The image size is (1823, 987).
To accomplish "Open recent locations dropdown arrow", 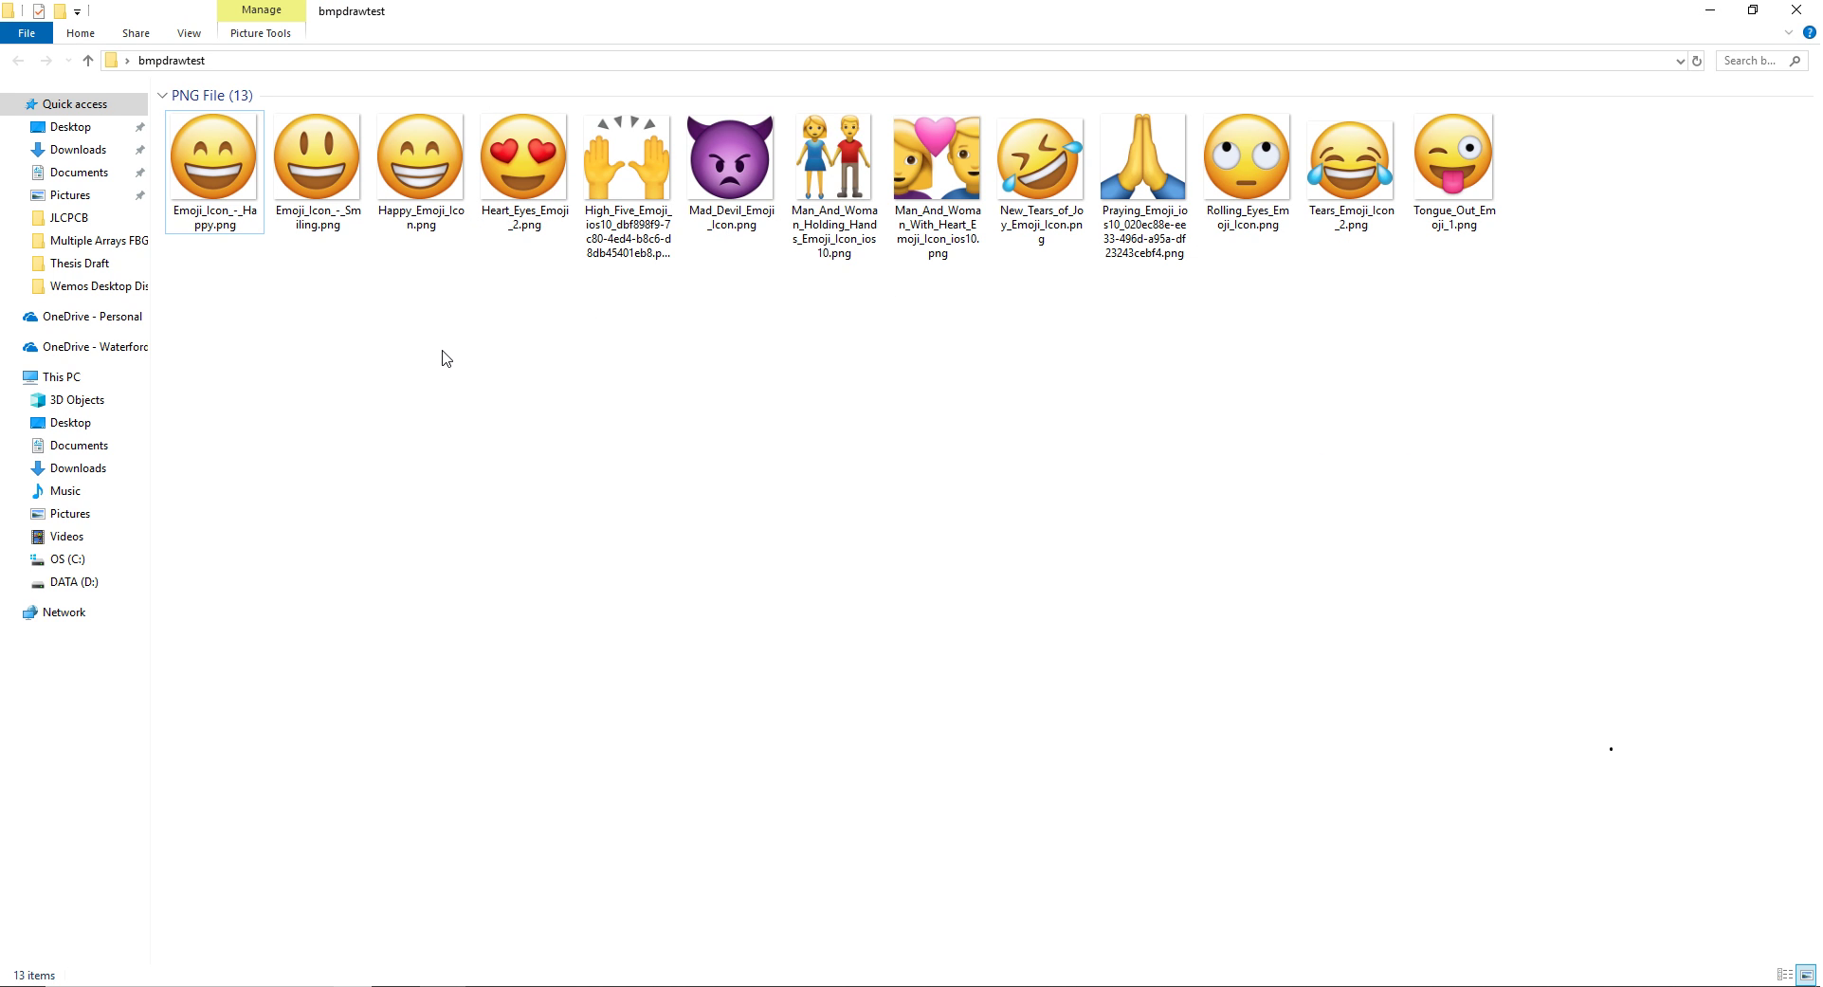I will coord(67,61).
